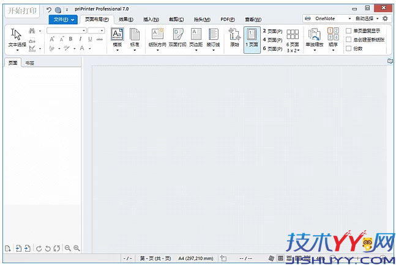Check the 总创建至新纸张 checkbox
The width and height of the screenshot is (396, 265).
[x=348, y=40]
